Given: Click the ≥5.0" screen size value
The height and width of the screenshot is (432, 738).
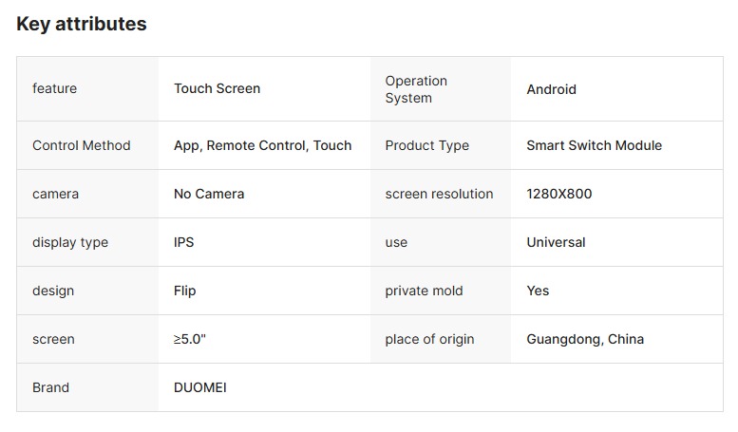Looking at the screenshot, I should pyautogui.click(x=190, y=339).
